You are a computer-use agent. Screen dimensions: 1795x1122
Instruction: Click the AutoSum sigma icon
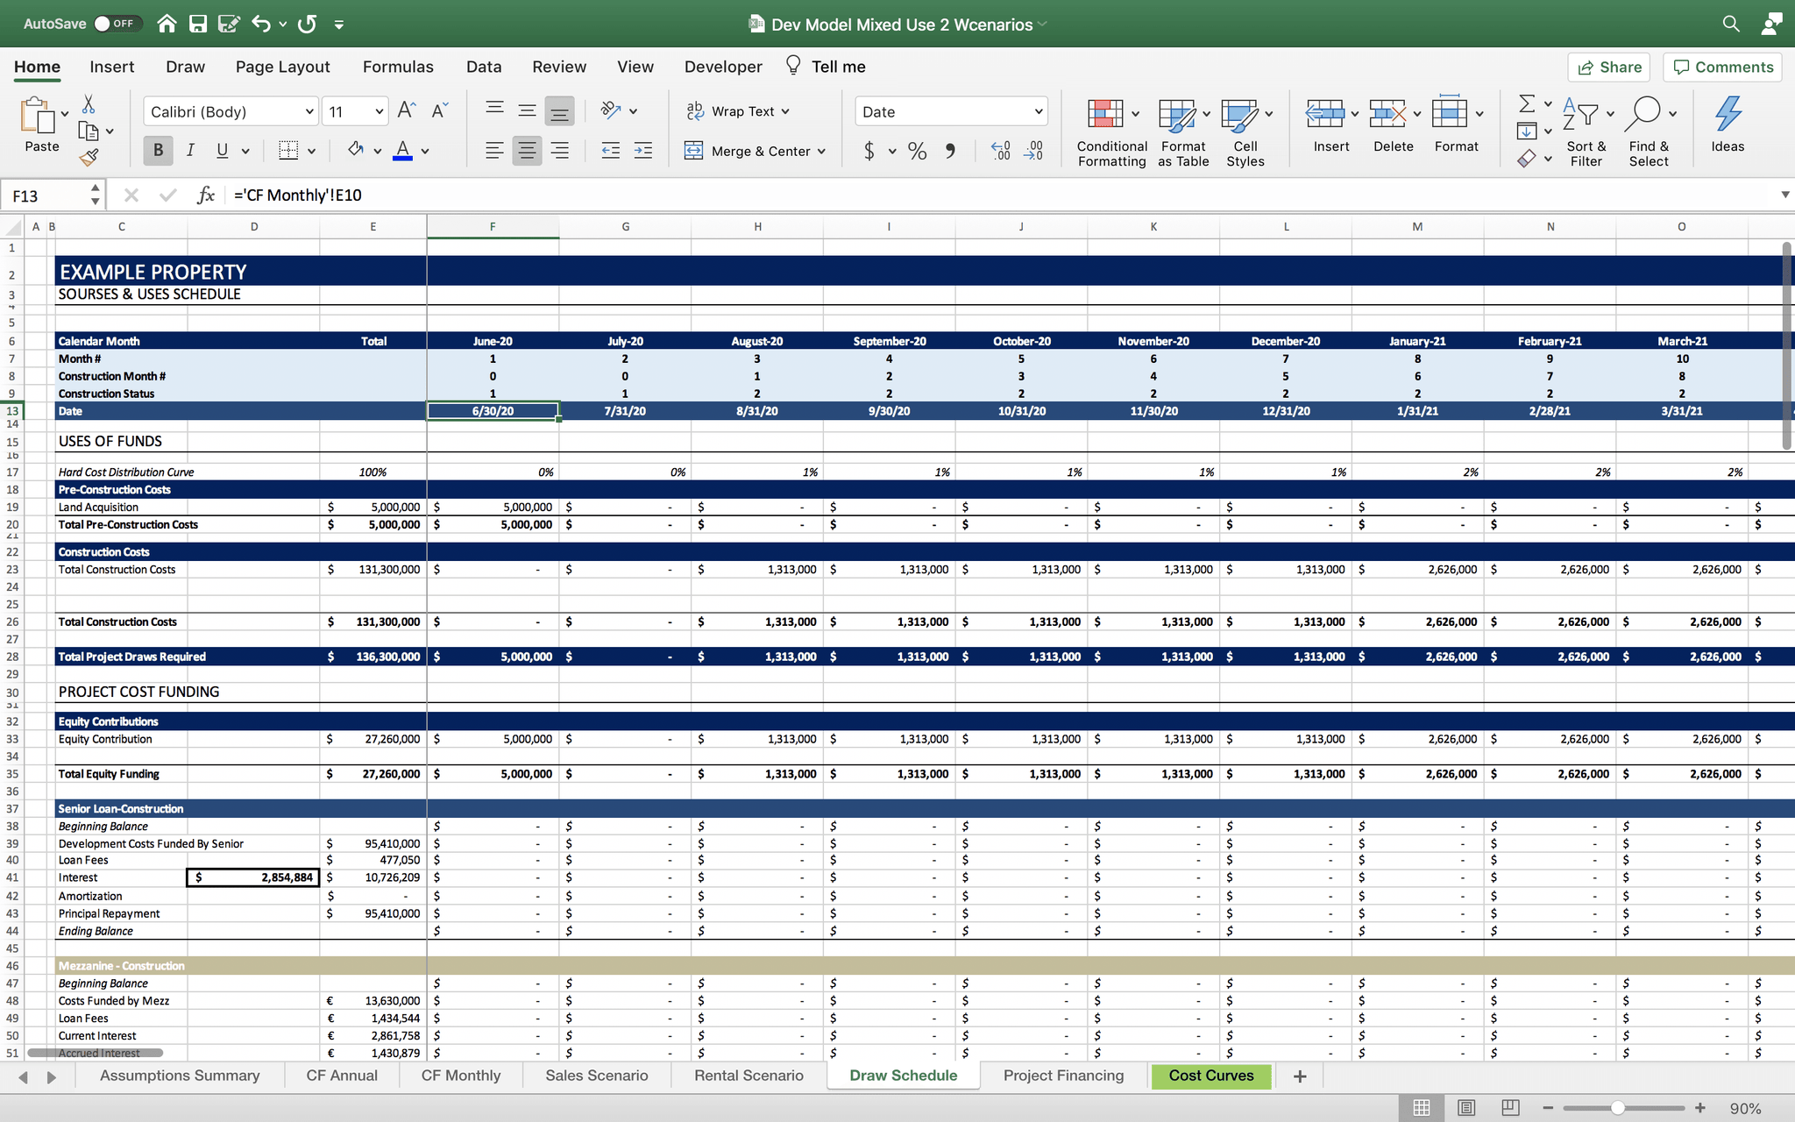(x=1527, y=103)
